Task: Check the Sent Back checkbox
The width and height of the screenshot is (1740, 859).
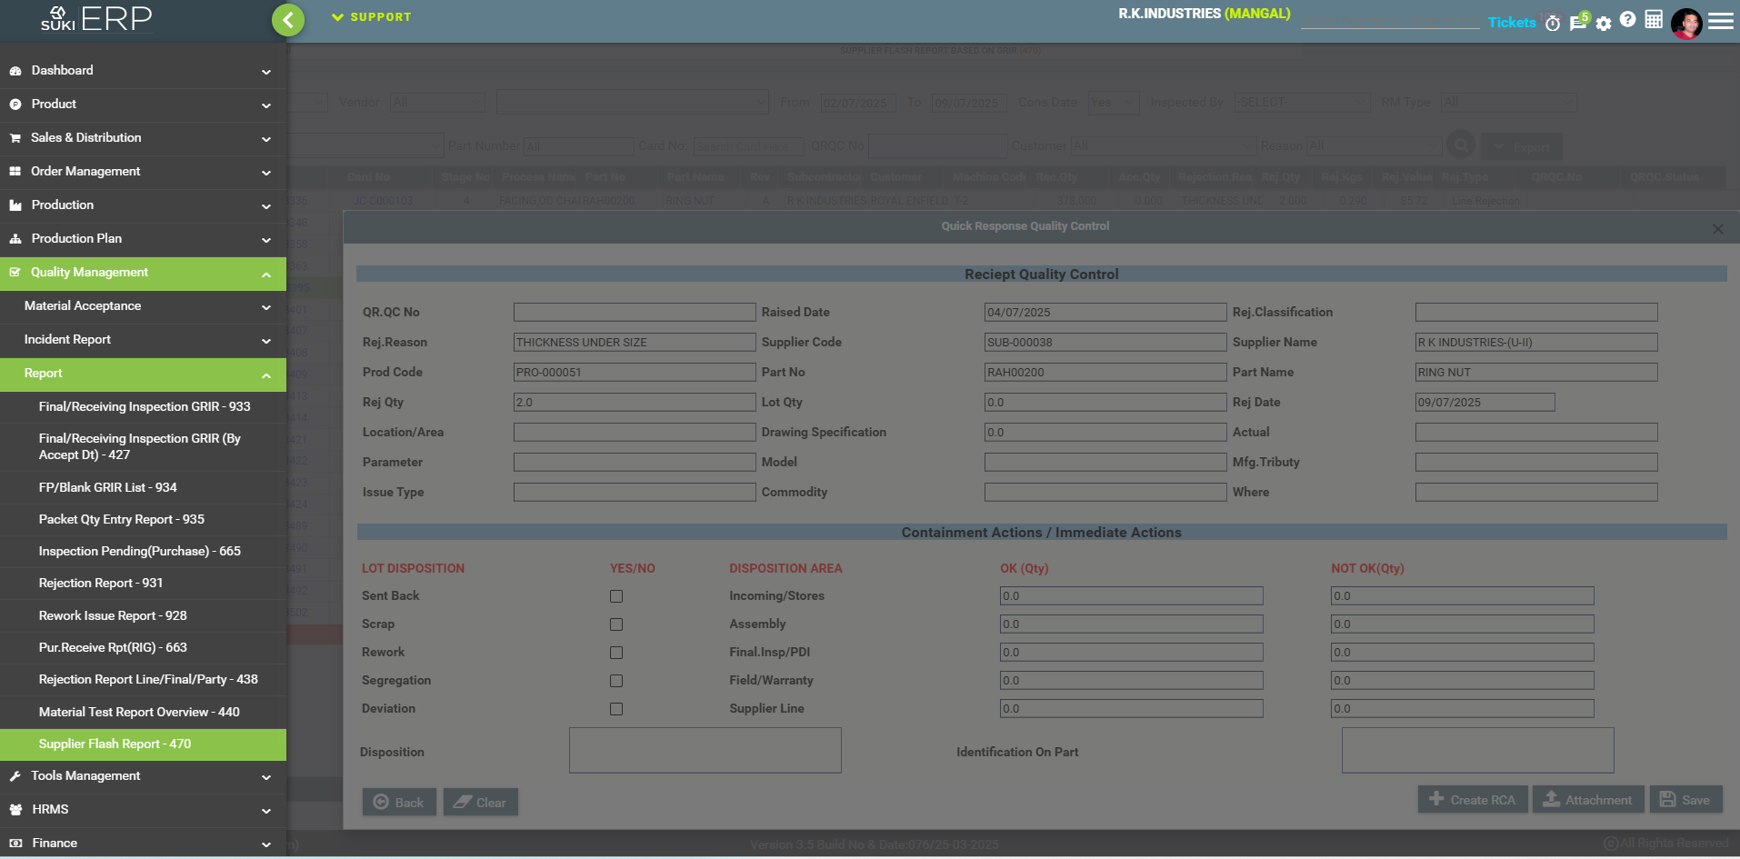Action: pyautogui.click(x=616, y=596)
